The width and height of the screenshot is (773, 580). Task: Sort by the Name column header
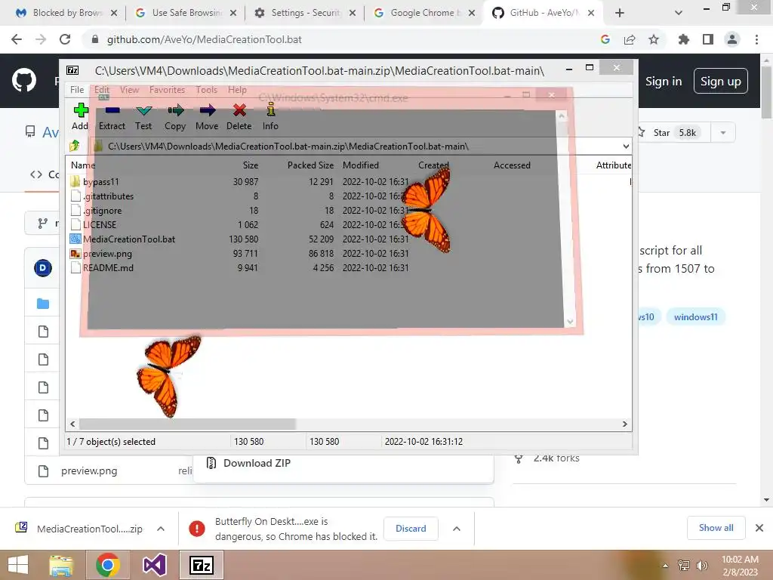(83, 165)
